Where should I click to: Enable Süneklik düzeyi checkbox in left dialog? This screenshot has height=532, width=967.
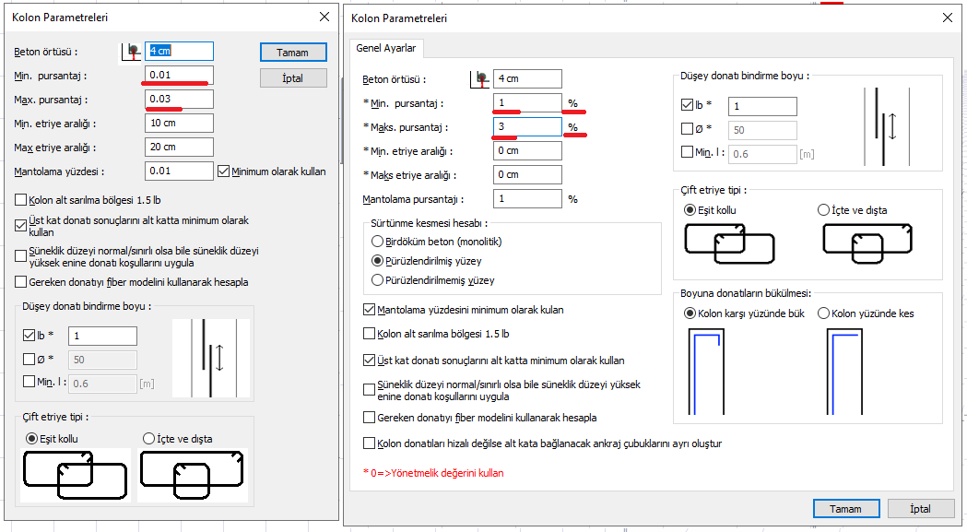tap(21, 256)
